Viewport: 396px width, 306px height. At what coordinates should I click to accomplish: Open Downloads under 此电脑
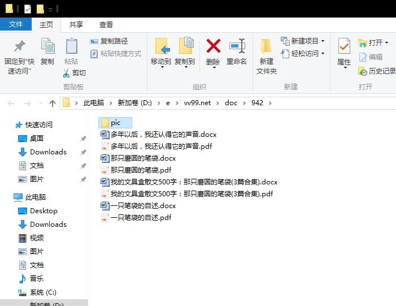(x=42, y=225)
